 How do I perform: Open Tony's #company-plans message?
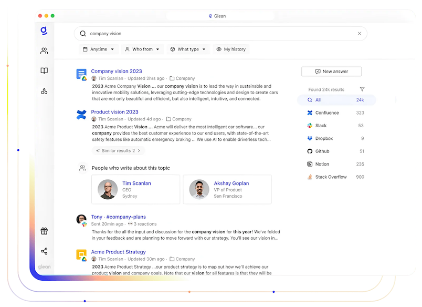118,217
